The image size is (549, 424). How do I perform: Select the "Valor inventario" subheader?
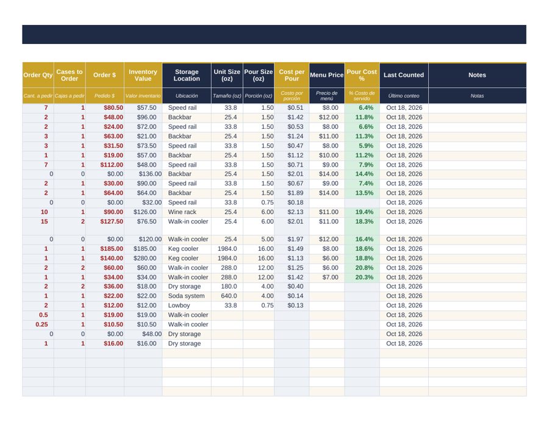coord(143,96)
